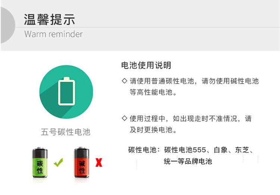Click the green checkmark icon
This screenshot has height=195, width=280.
(x=58, y=162)
